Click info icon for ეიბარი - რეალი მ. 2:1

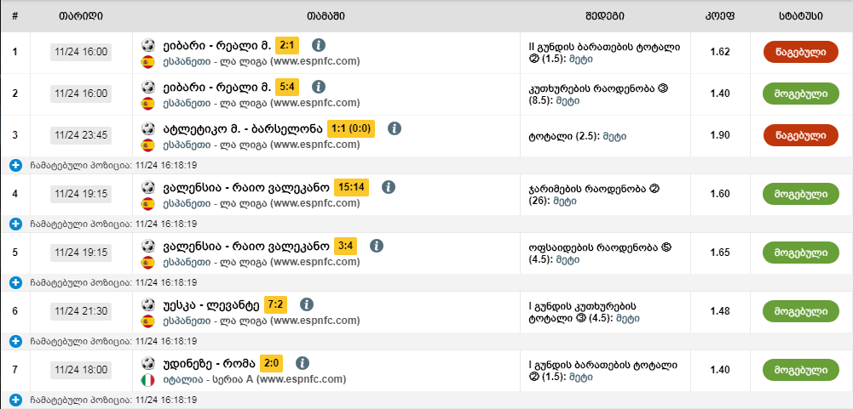coord(319,44)
